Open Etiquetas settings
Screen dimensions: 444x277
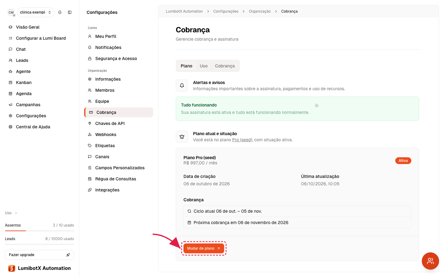119,146
